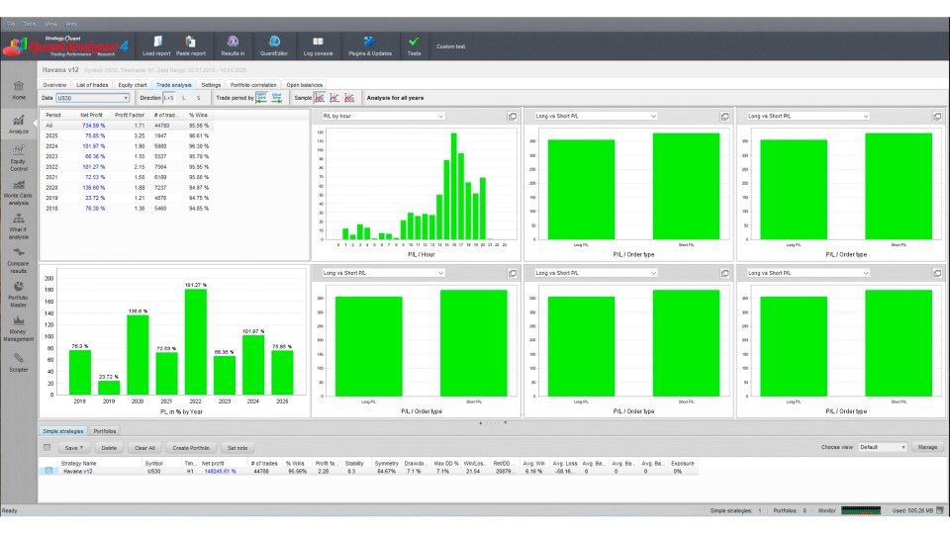950x534 pixels.
Task: Expand the US30 Data dropdown
Action: click(93, 98)
